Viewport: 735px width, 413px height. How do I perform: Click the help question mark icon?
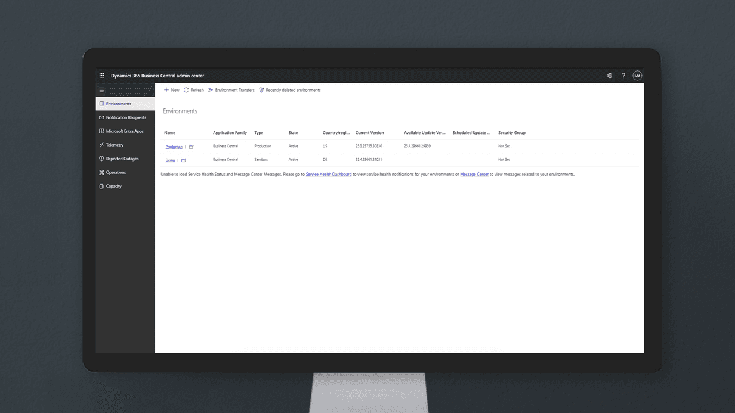tap(623, 76)
